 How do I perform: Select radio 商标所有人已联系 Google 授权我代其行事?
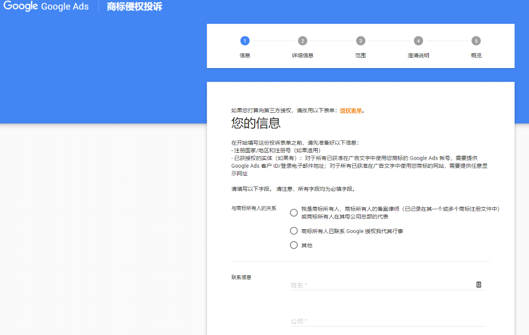pyautogui.click(x=294, y=231)
